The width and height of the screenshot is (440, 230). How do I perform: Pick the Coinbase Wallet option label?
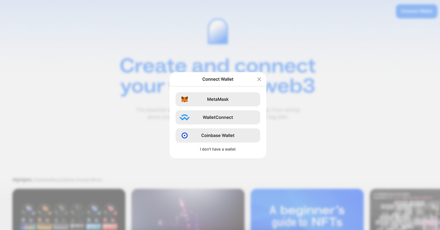(218, 136)
